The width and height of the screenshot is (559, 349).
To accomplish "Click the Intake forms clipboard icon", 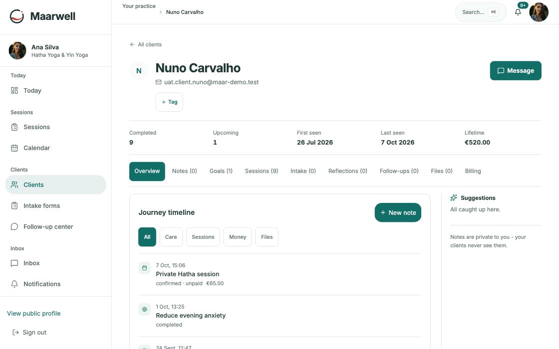I will click(14, 205).
